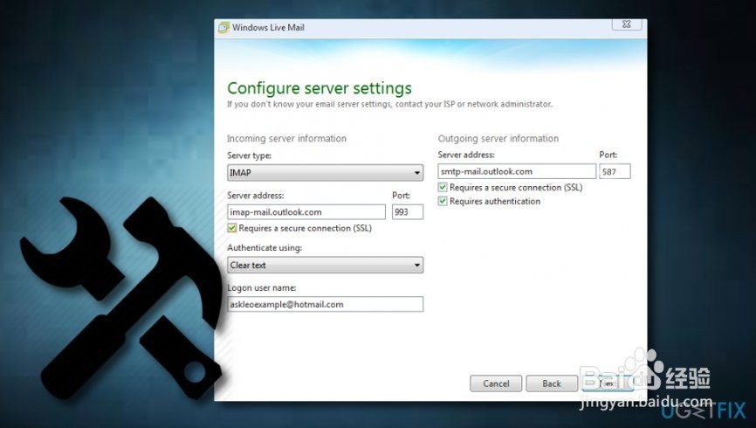Click the Back button
756x428 pixels.
552,383
